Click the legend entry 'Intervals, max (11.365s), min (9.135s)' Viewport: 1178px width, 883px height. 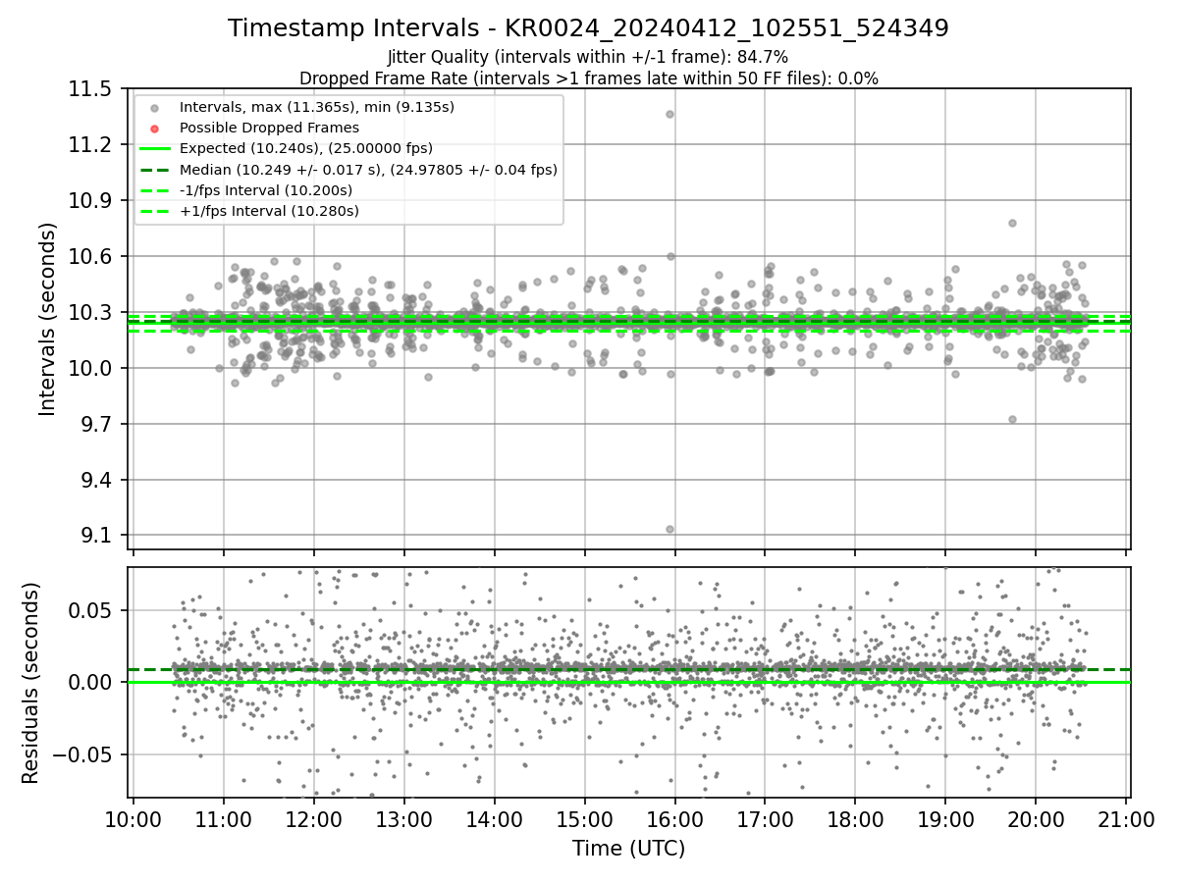tap(317, 106)
